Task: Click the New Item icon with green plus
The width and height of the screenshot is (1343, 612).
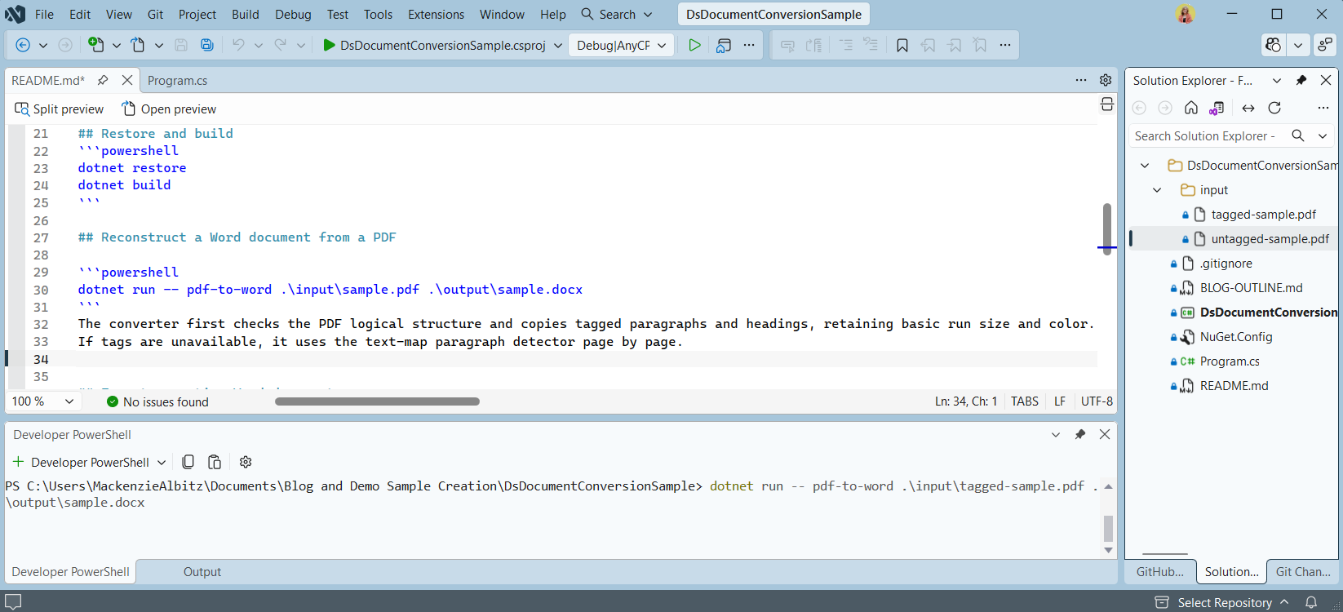Action: coord(96,45)
